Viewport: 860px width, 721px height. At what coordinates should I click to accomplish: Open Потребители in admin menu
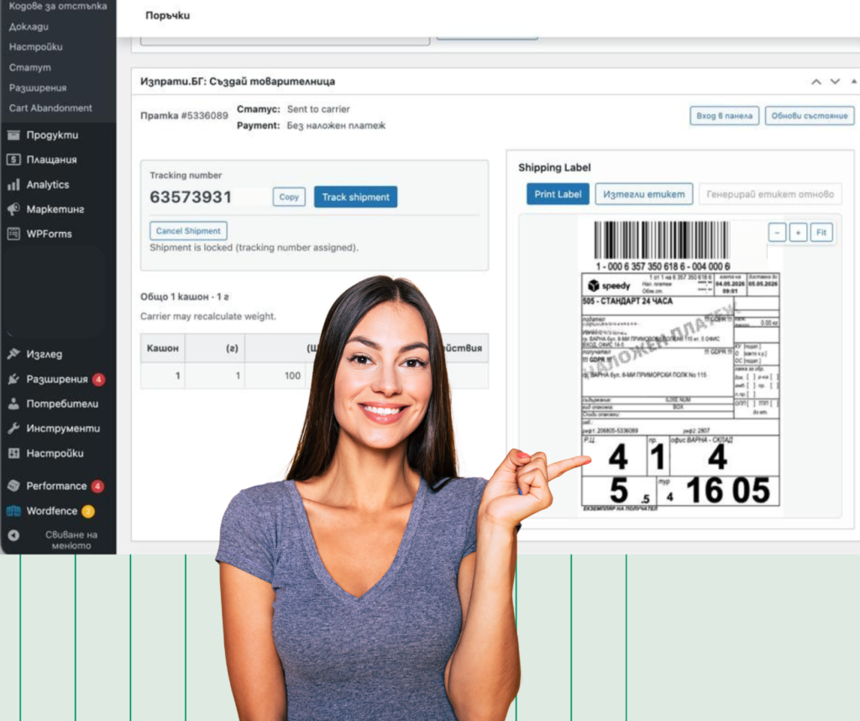pos(62,404)
